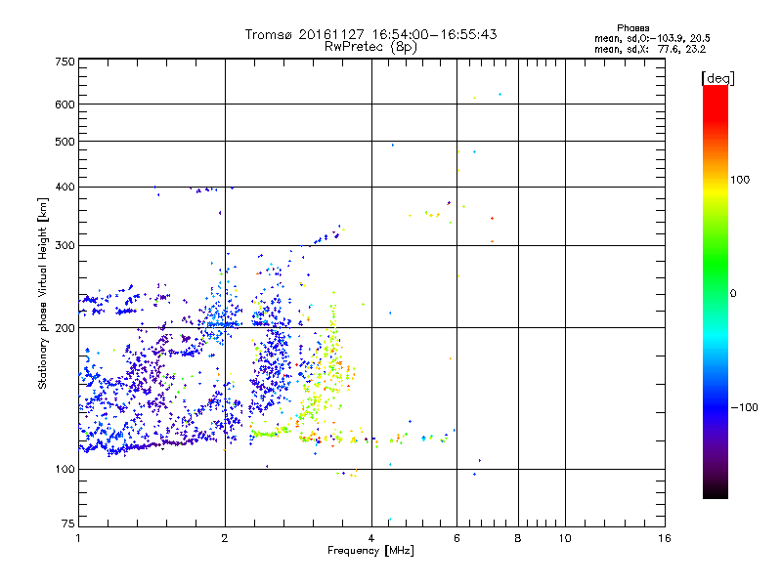Click the y-axis '200' tick label
This screenshot has height=586, width=782.
tap(65, 328)
